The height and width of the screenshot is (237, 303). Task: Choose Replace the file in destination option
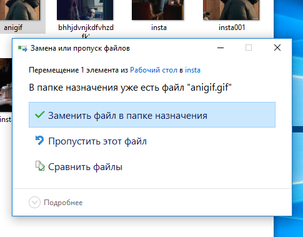pos(152,115)
